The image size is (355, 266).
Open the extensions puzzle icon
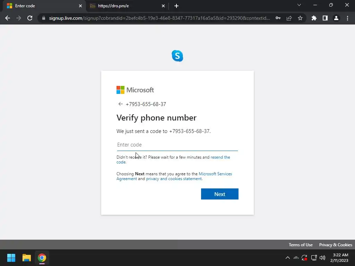[x=314, y=18]
